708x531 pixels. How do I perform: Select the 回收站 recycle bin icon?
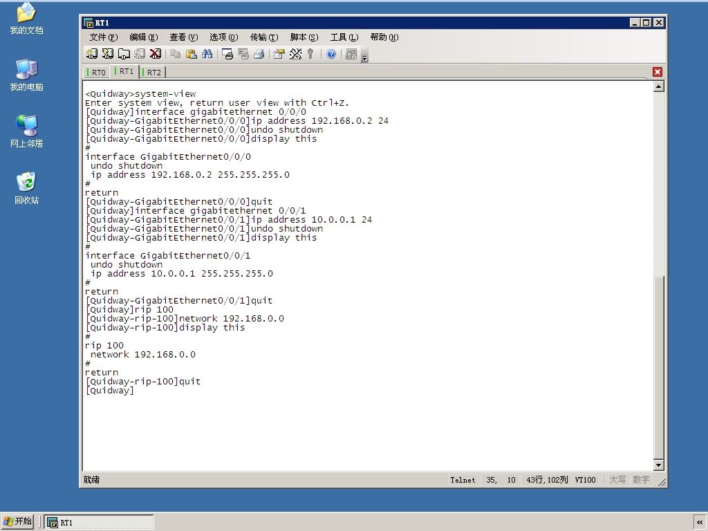(x=27, y=188)
